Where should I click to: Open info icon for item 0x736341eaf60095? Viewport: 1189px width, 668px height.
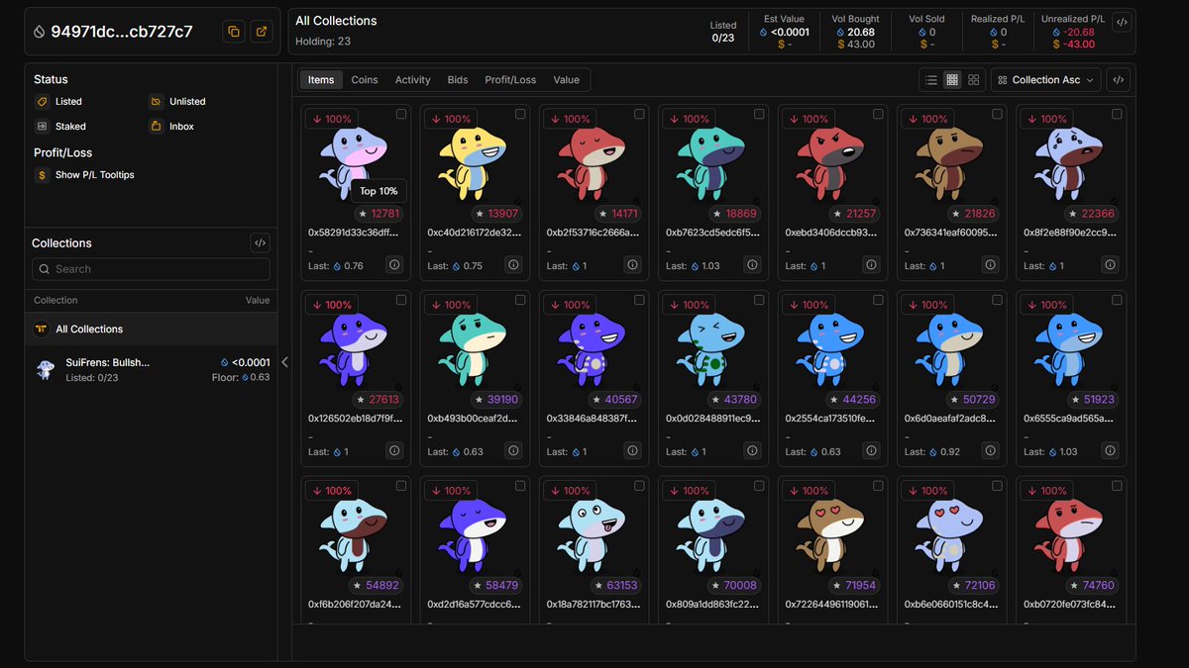coord(990,265)
